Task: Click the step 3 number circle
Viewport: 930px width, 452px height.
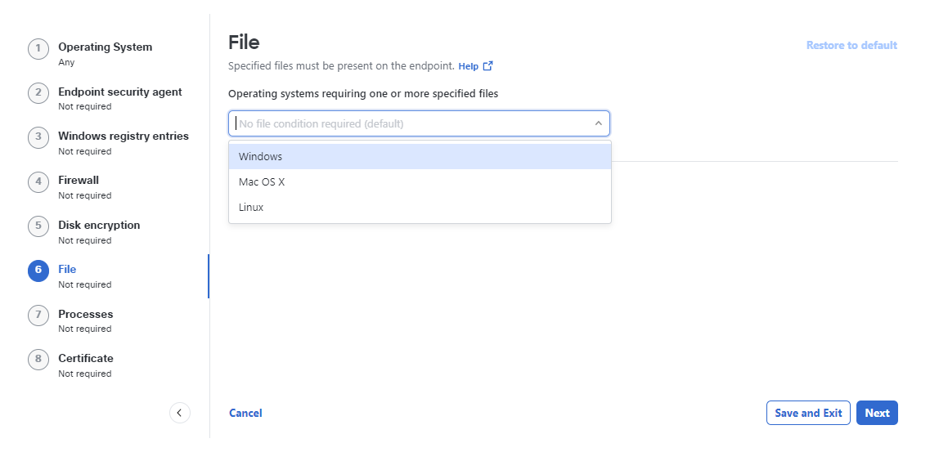Action: [x=38, y=137]
